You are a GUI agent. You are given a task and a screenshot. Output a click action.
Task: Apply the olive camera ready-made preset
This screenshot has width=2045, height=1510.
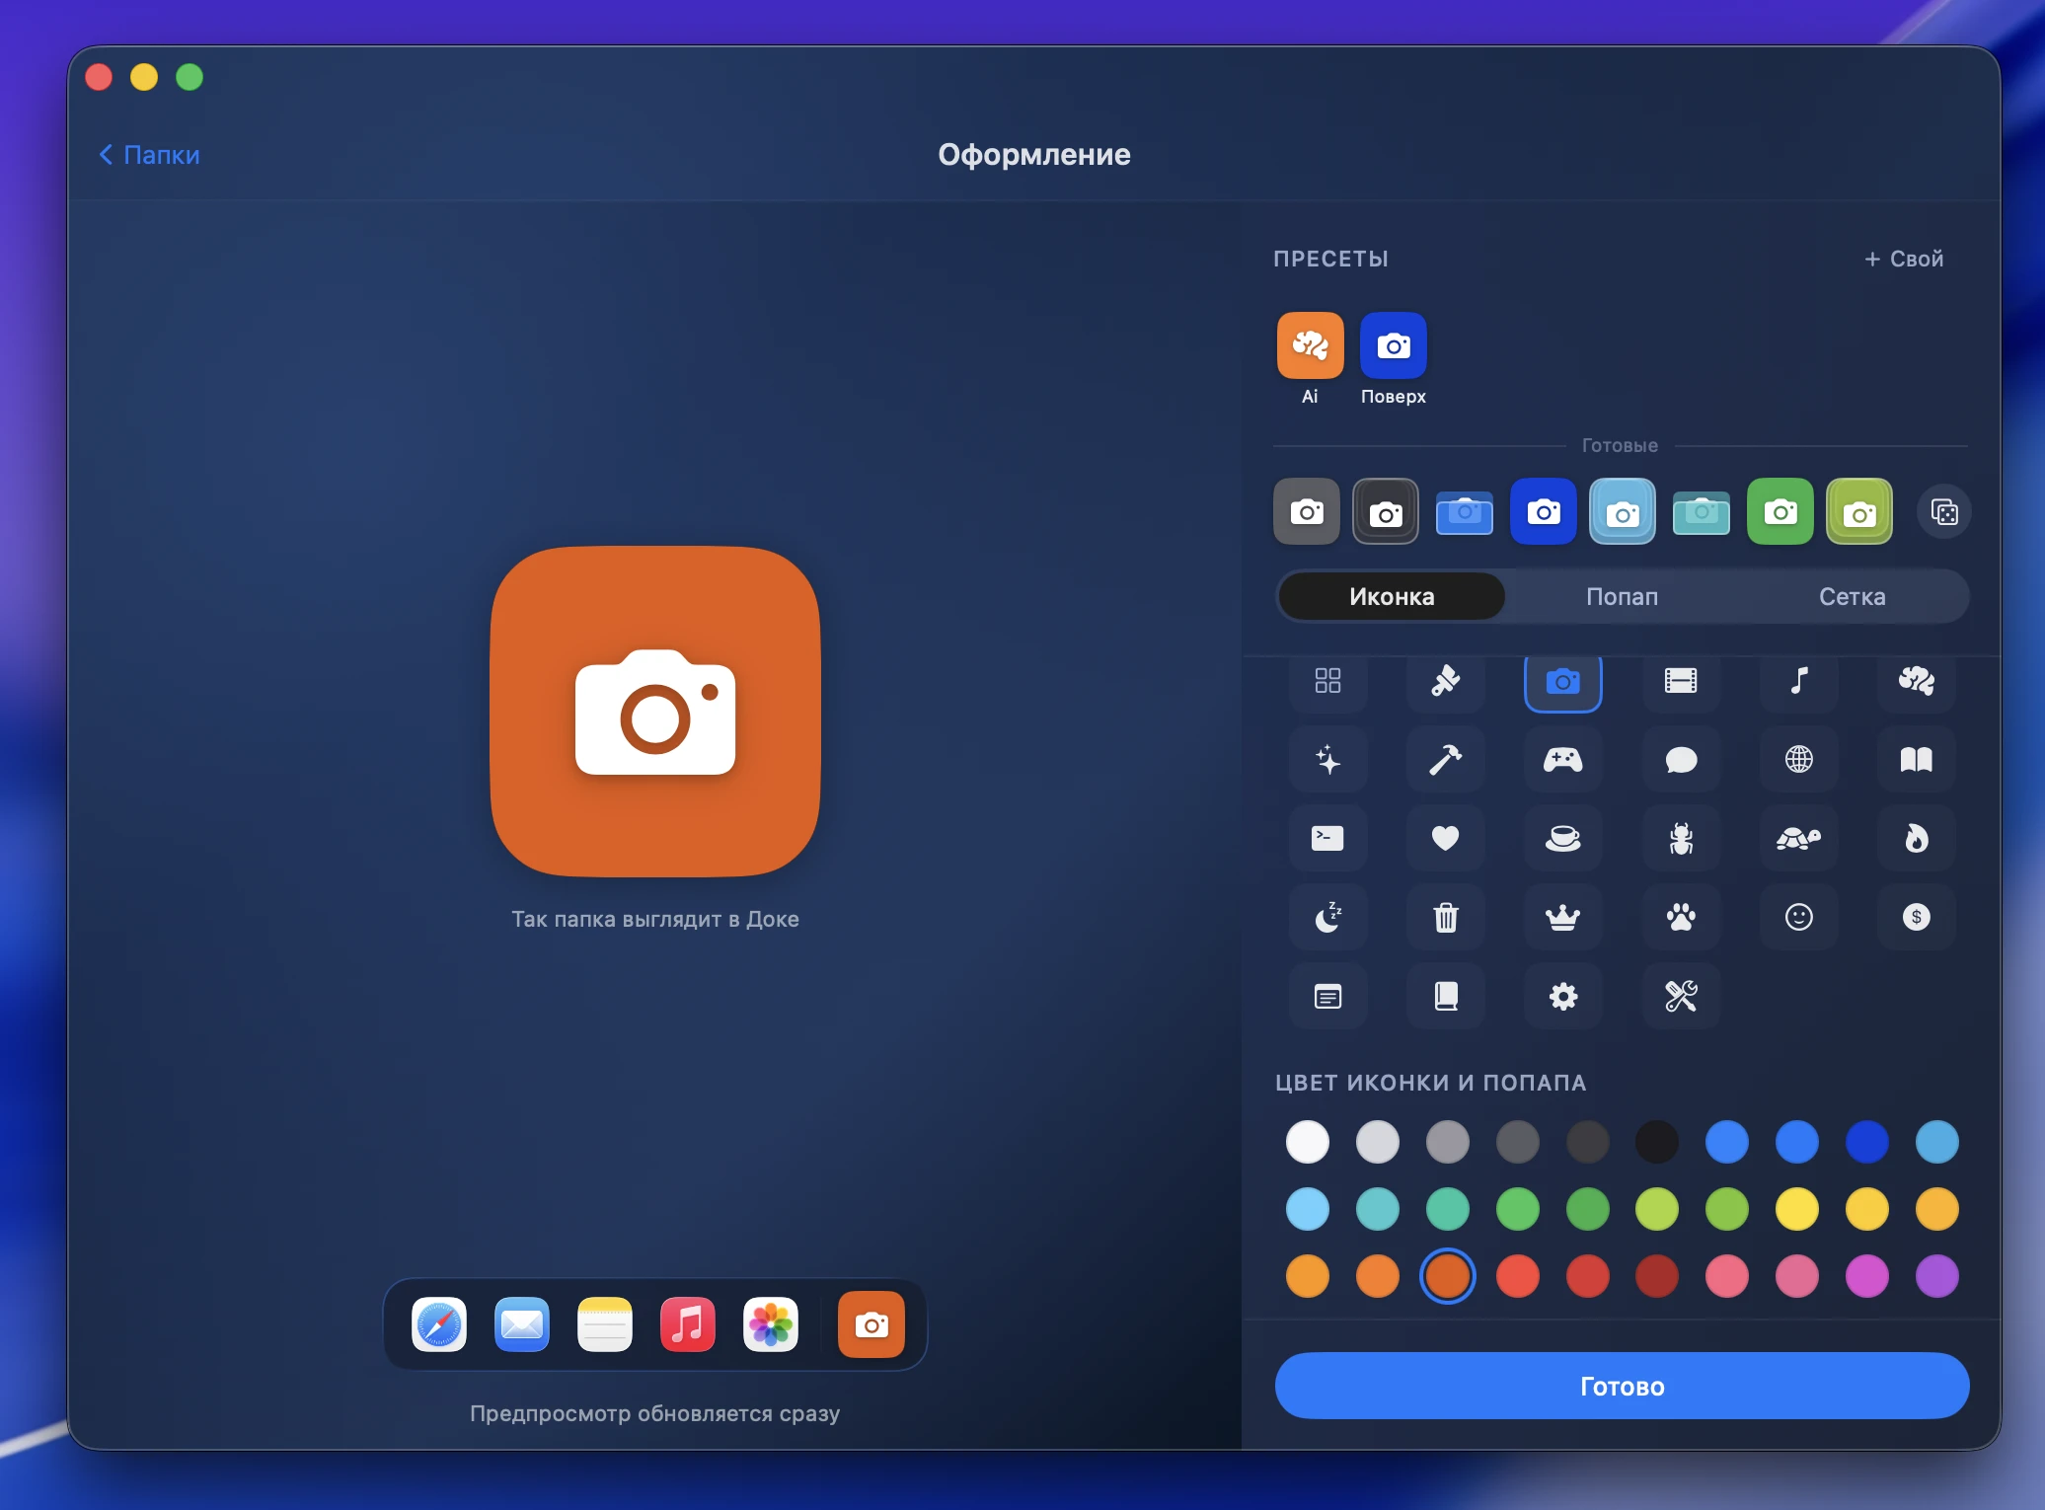tap(1859, 511)
